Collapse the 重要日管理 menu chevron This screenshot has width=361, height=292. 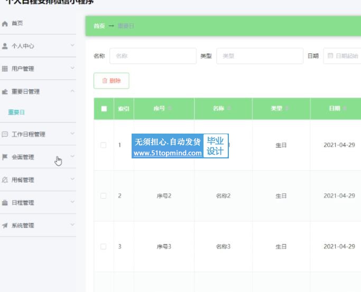point(72,91)
